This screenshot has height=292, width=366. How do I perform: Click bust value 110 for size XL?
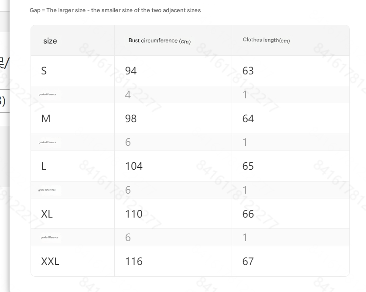[134, 214]
